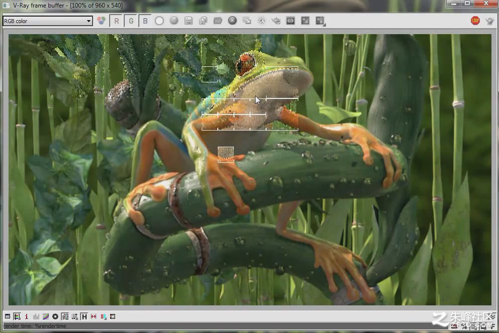Open the pixel information icon (i)

(27, 316)
